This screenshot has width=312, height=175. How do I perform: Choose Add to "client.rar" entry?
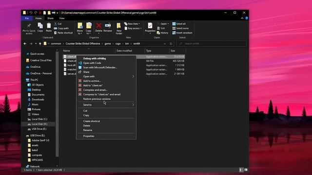pyautogui.click(x=106, y=86)
